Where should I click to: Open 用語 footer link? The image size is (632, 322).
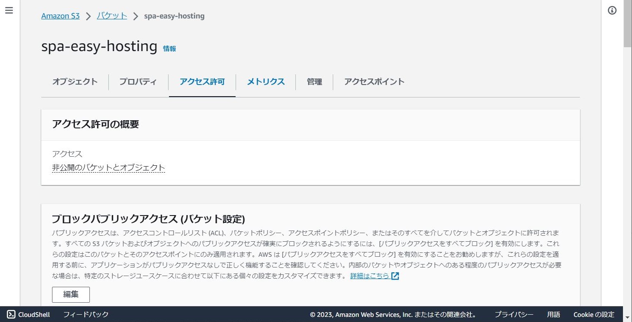click(x=553, y=314)
